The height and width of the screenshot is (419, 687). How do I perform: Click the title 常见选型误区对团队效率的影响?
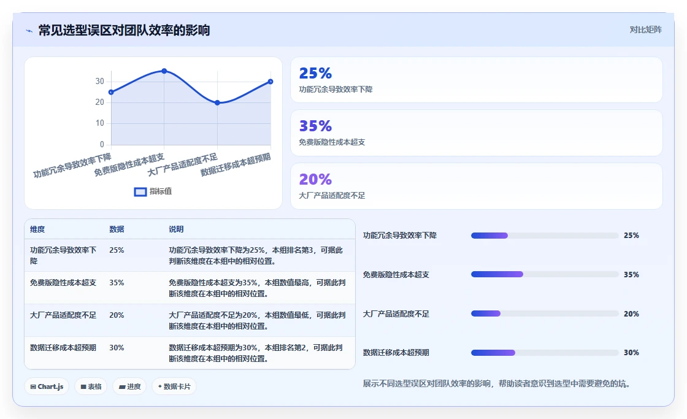click(124, 30)
